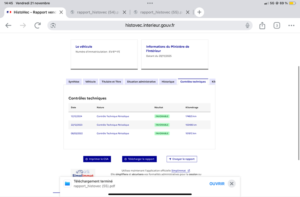Open the Titulaire et Titre tab
The width and height of the screenshot is (300, 197).
(111, 81)
